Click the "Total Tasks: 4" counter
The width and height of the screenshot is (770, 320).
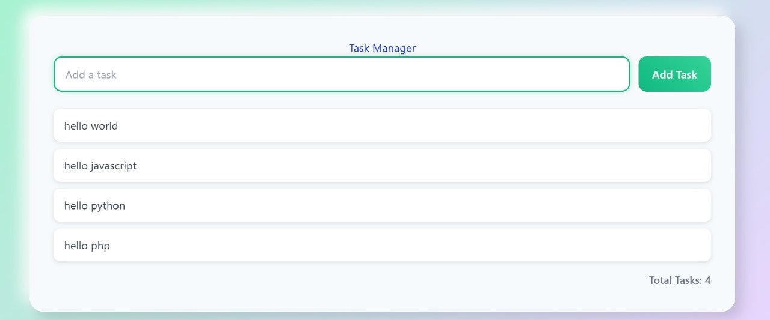tap(680, 280)
